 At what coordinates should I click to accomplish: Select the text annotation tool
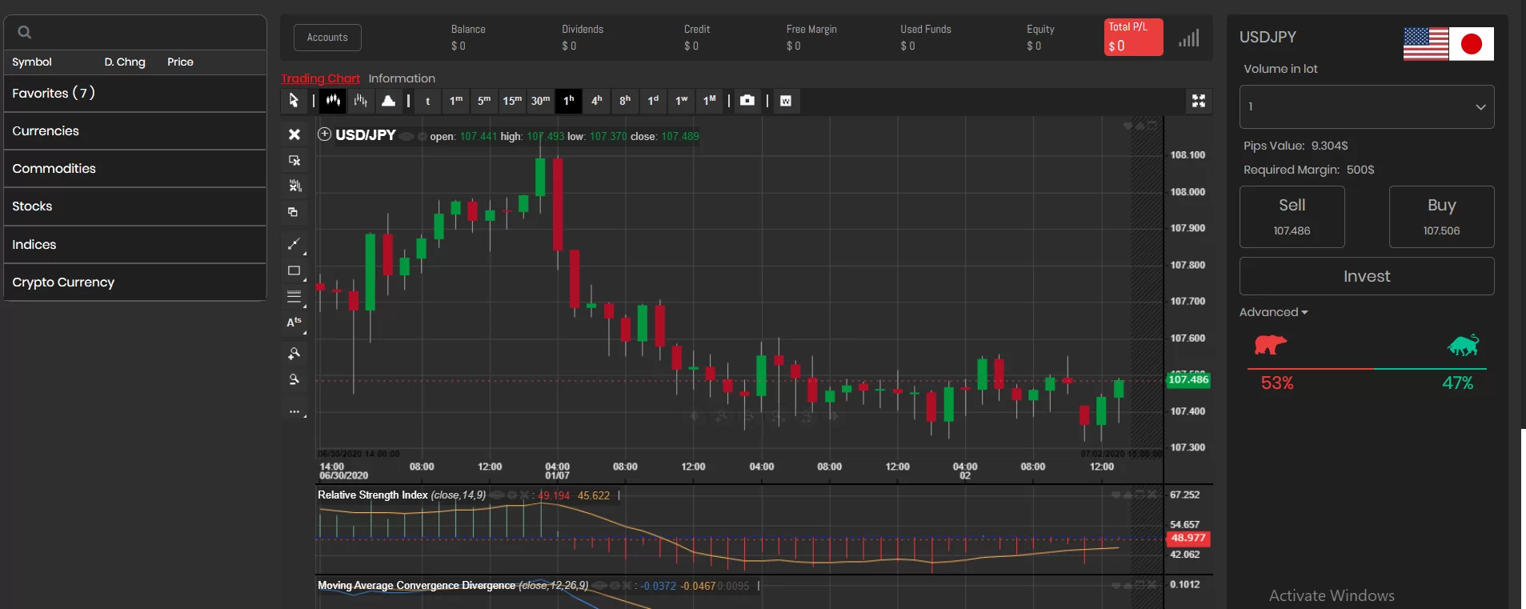coord(294,323)
